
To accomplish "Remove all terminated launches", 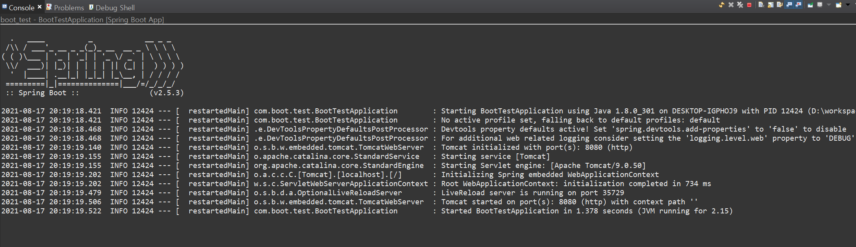I will coord(740,5).
